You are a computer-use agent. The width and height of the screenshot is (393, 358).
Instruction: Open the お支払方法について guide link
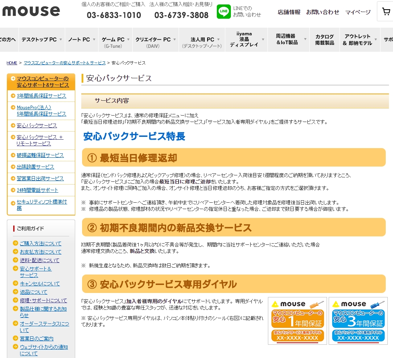tap(41, 252)
